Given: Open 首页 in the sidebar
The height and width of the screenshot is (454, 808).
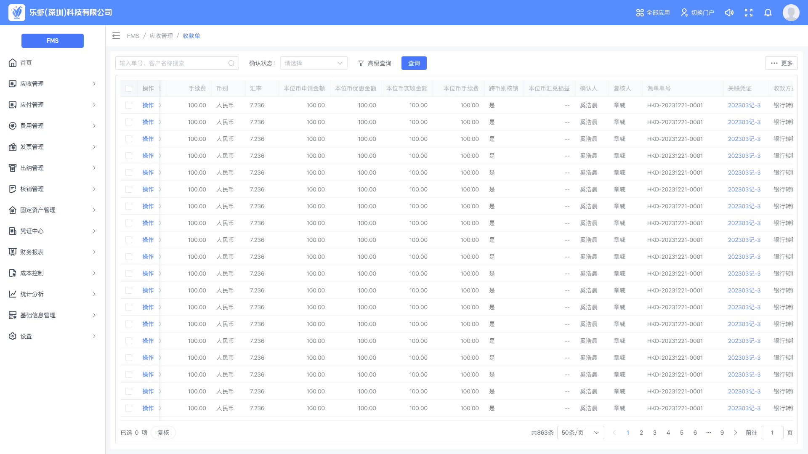Looking at the screenshot, I should pos(26,63).
